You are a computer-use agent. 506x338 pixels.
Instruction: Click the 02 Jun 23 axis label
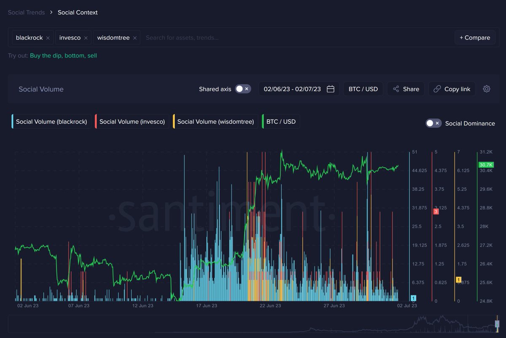[x=27, y=306]
